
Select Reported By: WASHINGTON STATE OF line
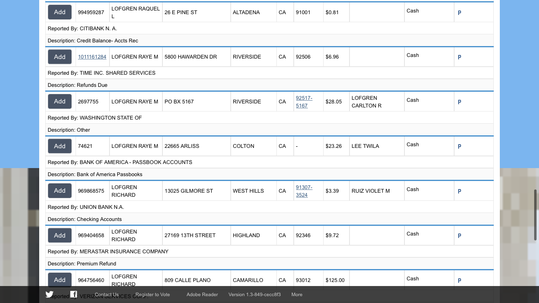269,118
